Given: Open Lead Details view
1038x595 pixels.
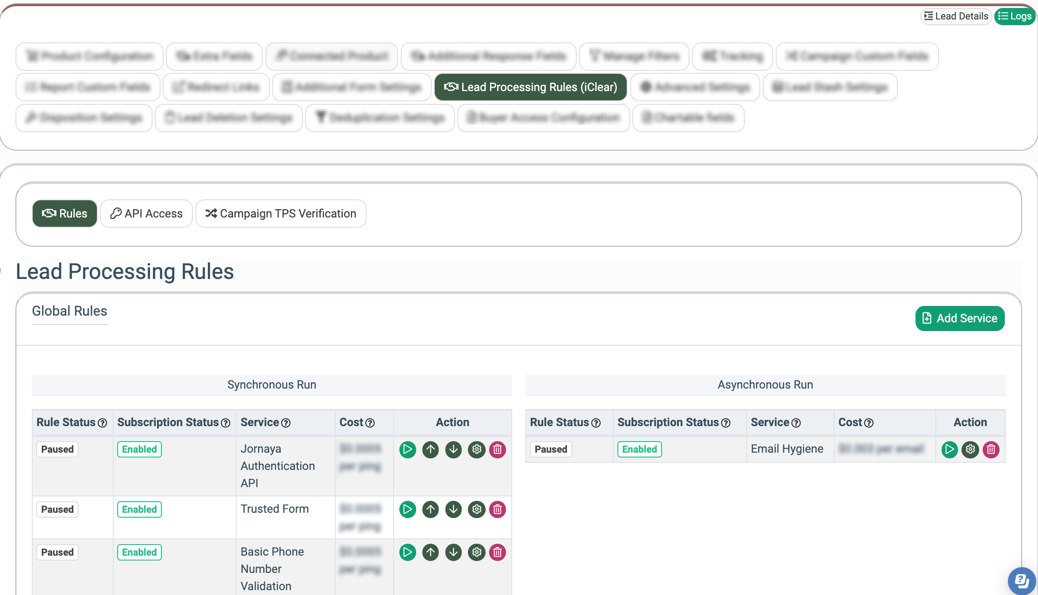Looking at the screenshot, I should (x=956, y=16).
